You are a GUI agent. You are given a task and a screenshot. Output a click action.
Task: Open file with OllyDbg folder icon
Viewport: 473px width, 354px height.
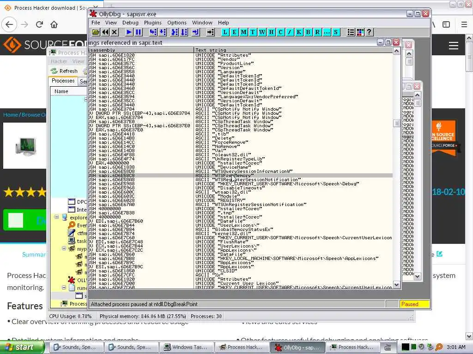click(96, 32)
